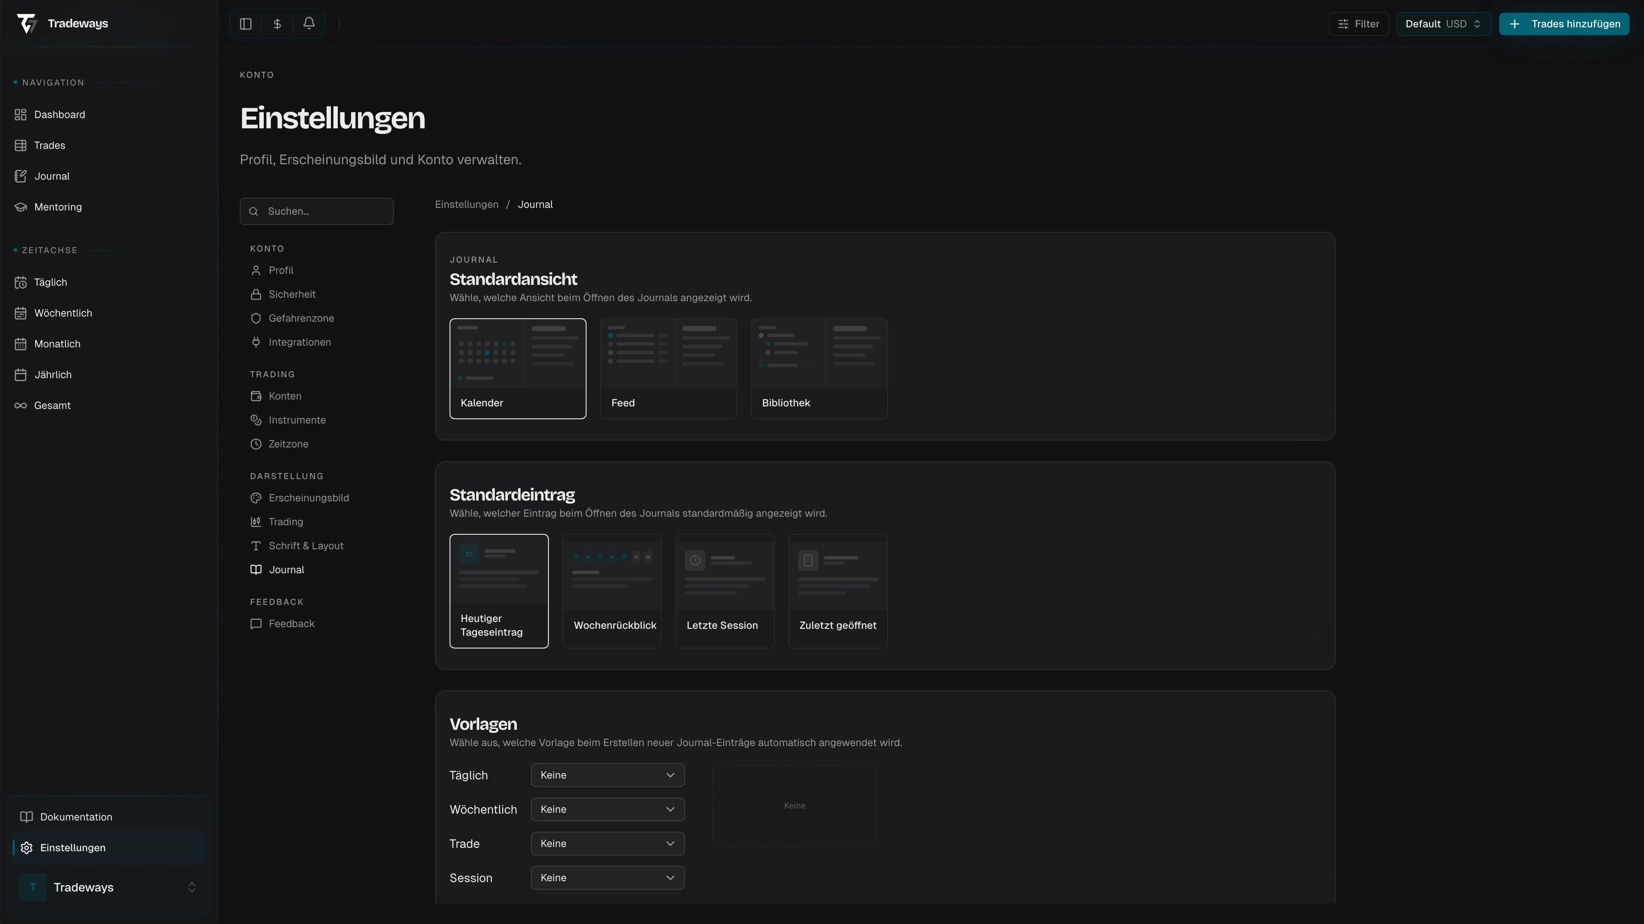Image resolution: width=1644 pixels, height=924 pixels.
Task: Open the notifications bell icon
Action: click(x=309, y=24)
